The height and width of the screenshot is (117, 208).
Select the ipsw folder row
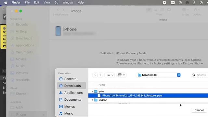(148, 91)
